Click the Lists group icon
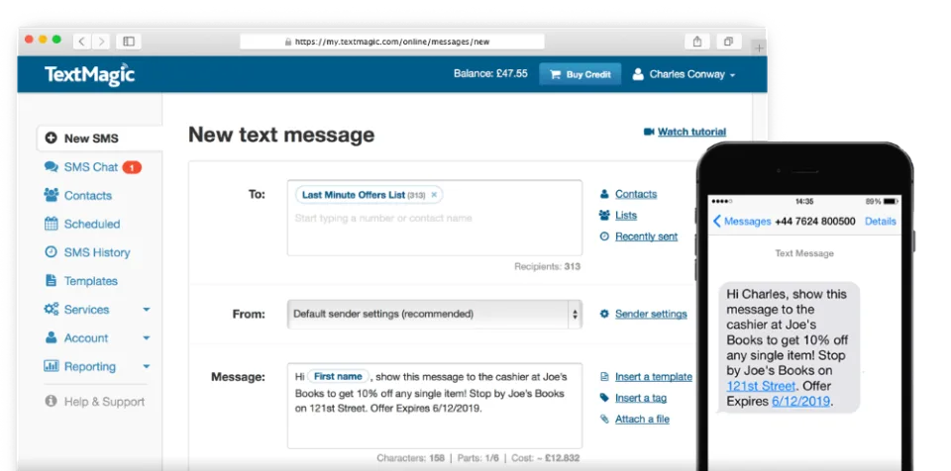951x471 pixels. (604, 215)
